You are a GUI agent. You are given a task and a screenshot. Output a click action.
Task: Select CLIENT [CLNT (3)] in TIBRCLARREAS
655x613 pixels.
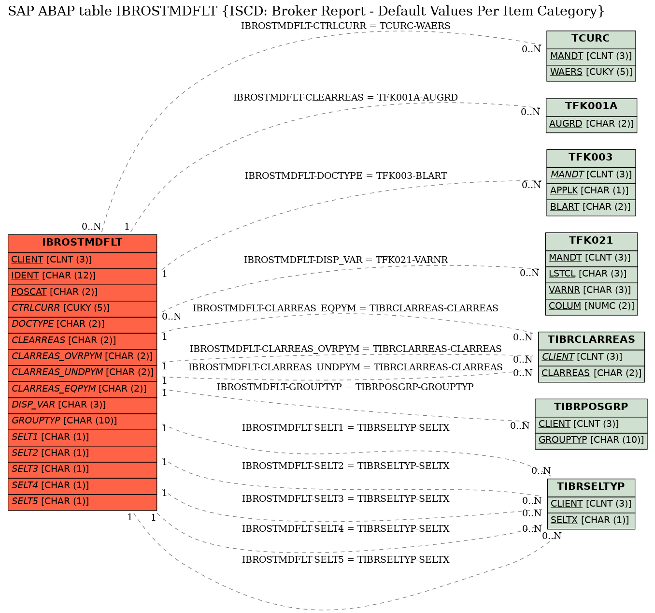[x=591, y=358]
